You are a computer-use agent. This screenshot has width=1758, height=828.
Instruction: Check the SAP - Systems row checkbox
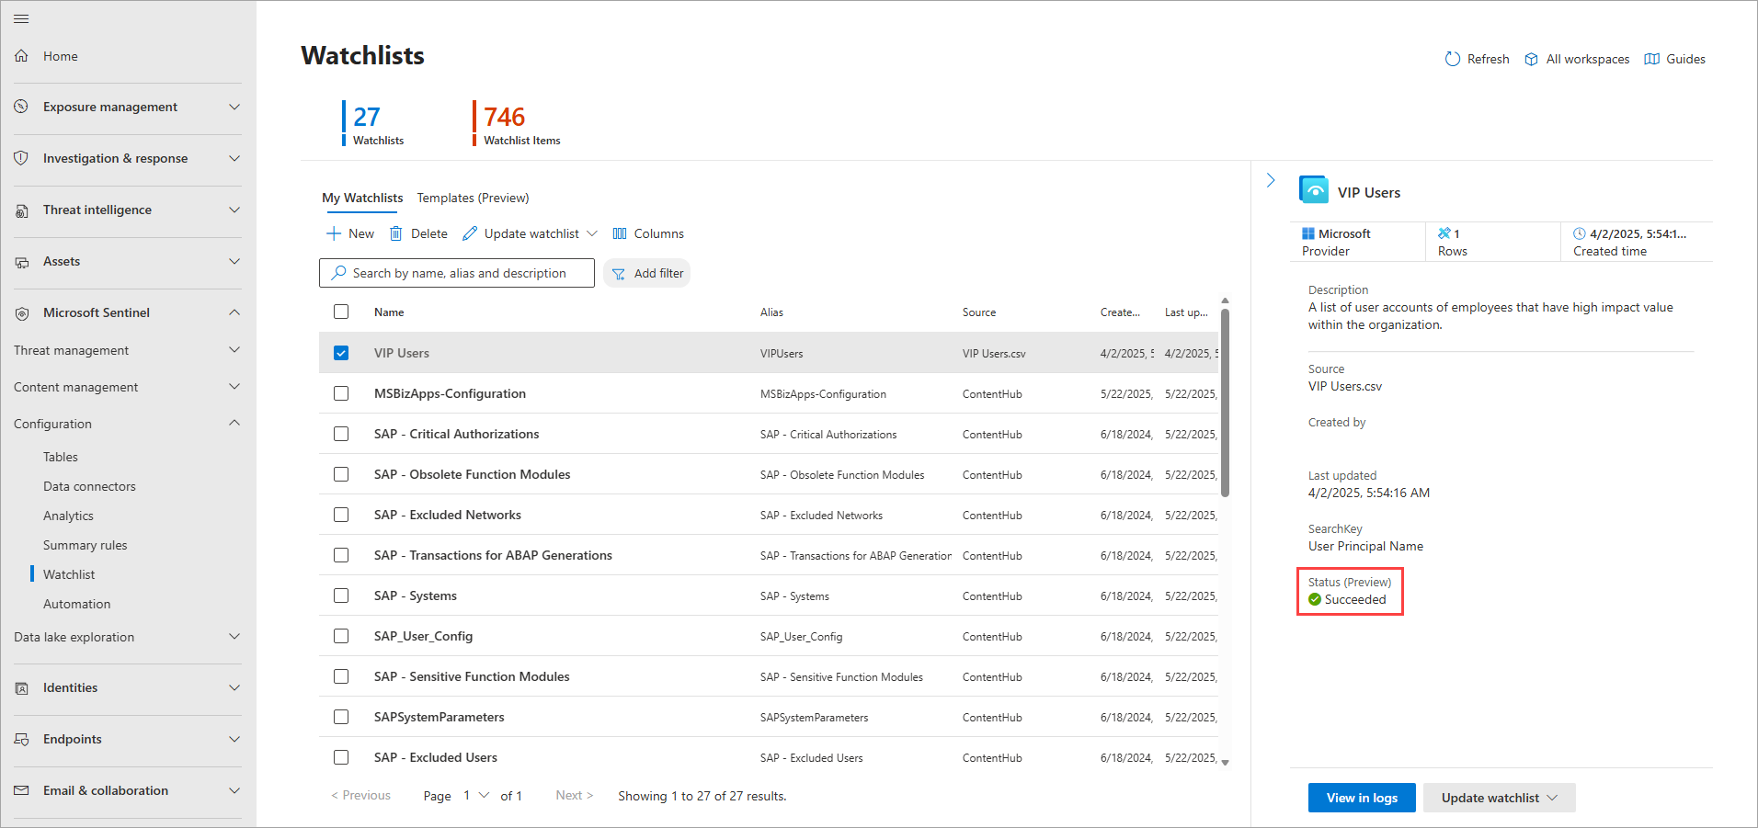[x=341, y=595]
